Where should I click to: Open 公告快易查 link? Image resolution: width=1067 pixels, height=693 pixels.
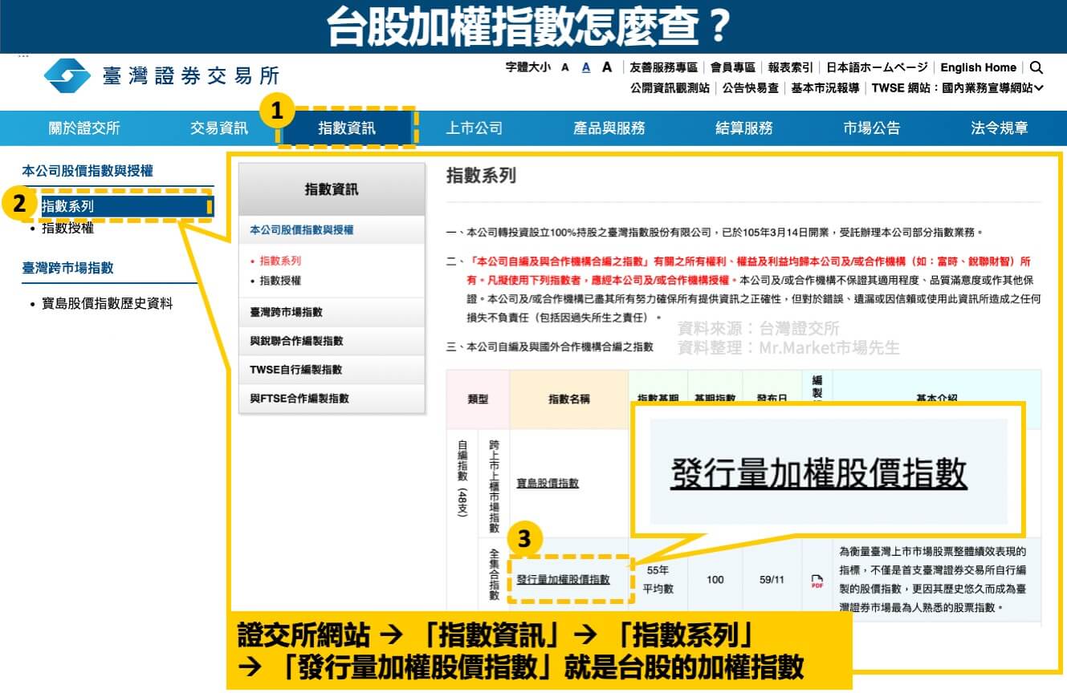click(x=750, y=88)
